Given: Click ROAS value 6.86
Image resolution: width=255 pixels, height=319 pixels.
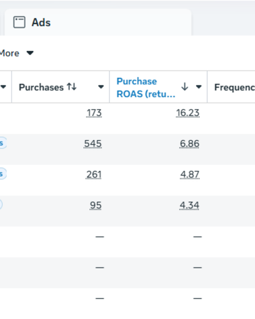Looking at the screenshot, I should click(x=189, y=144).
